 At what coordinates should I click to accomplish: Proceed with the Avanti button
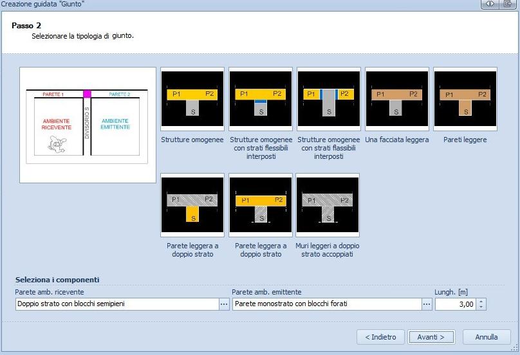(x=431, y=337)
